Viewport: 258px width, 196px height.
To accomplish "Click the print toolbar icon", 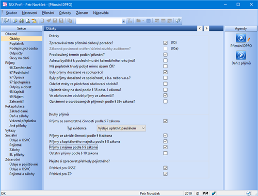I will pyautogui.click(x=22, y=21).
